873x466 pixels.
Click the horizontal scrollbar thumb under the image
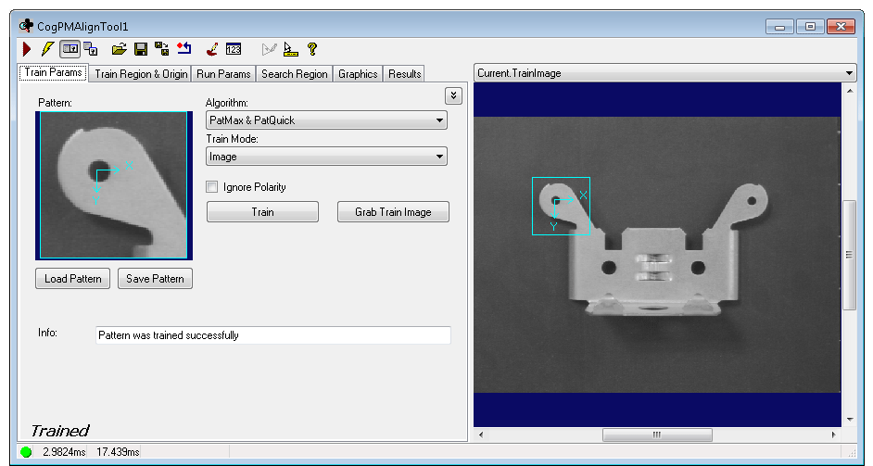[x=657, y=435]
